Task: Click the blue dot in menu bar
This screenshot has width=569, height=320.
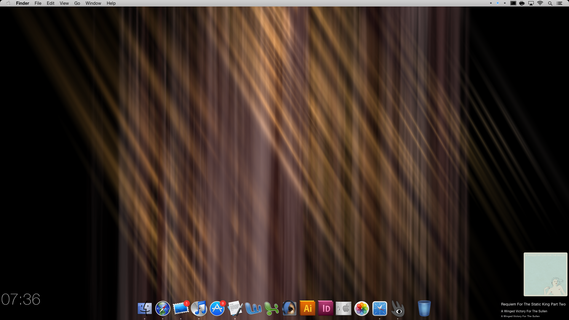Action: (x=498, y=3)
